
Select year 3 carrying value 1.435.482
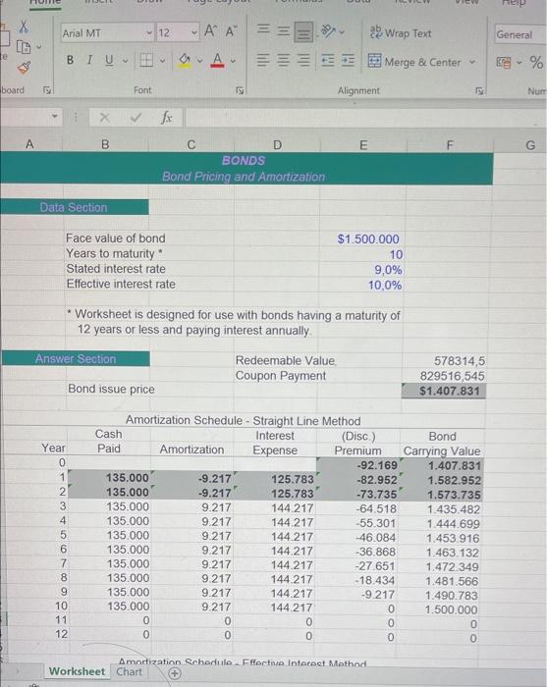pos(453,509)
